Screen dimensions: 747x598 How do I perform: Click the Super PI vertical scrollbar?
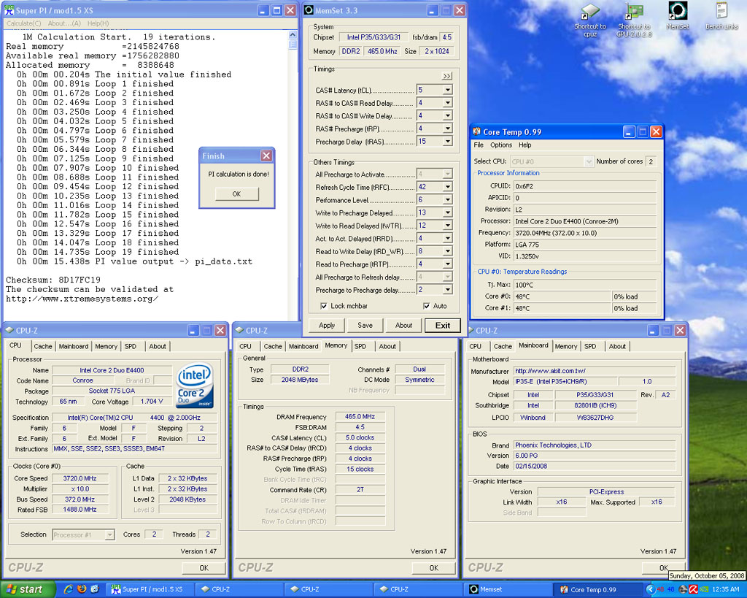(x=293, y=177)
